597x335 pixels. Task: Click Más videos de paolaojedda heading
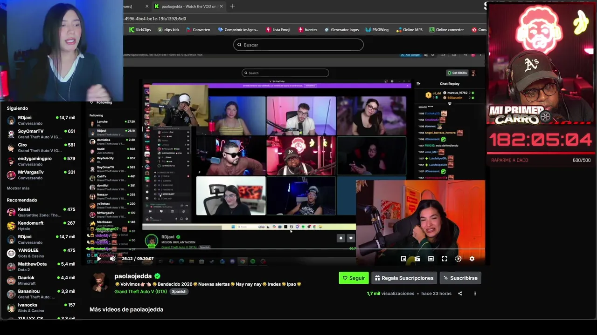coord(126,309)
